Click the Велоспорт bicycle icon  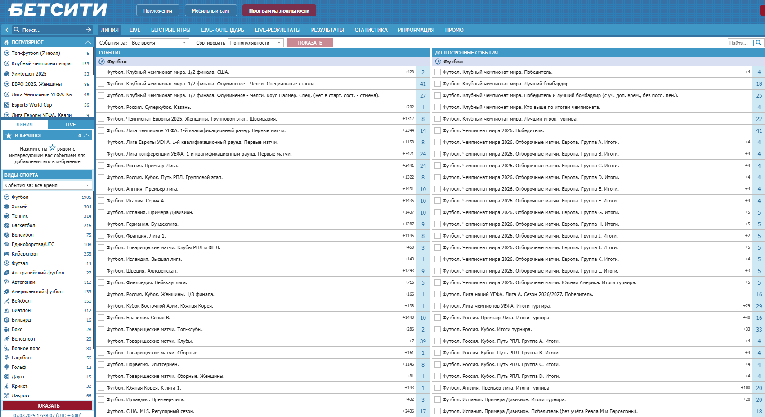[x=7, y=339]
